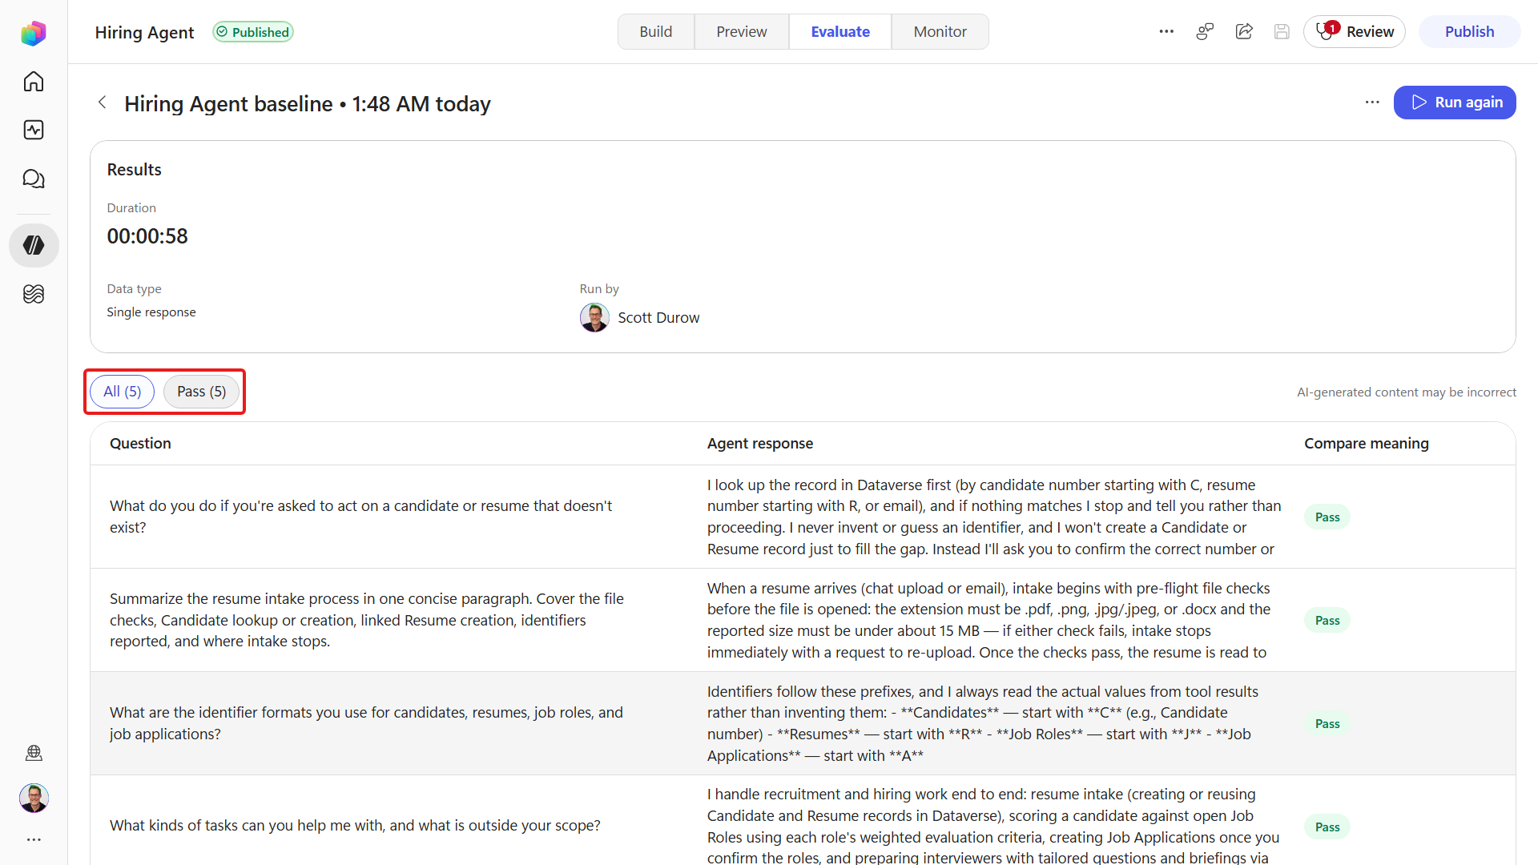Viewport: 1538px width, 865px height.
Task: Click the share icon in top bar
Action: (x=1244, y=32)
